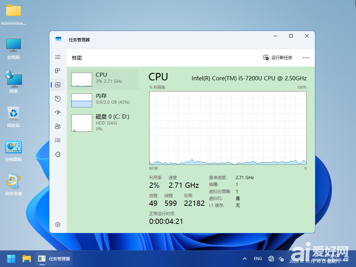The width and height of the screenshot is (356, 267).
Task: Click the memory usage mini graph thumbnail
Action: pyautogui.click(x=82, y=100)
